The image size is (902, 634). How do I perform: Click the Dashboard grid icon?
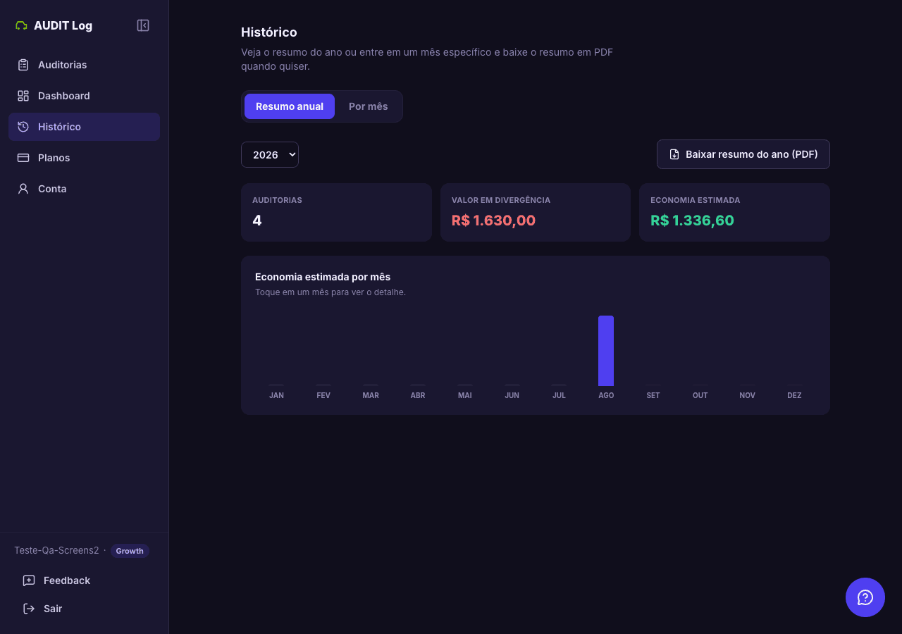[x=23, y=96]
